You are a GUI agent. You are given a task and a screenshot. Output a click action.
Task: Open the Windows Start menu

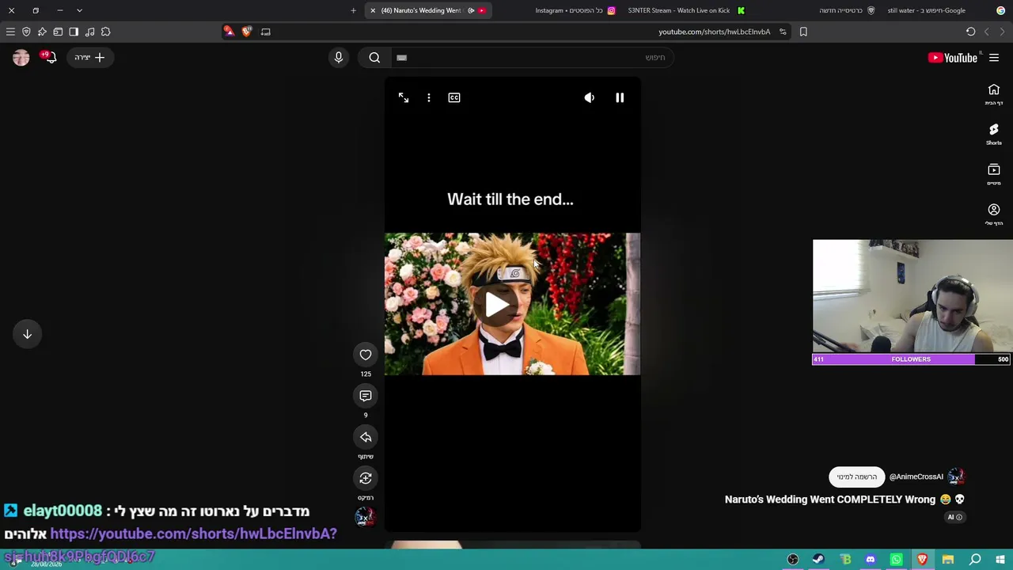[x=1000, y=560]
